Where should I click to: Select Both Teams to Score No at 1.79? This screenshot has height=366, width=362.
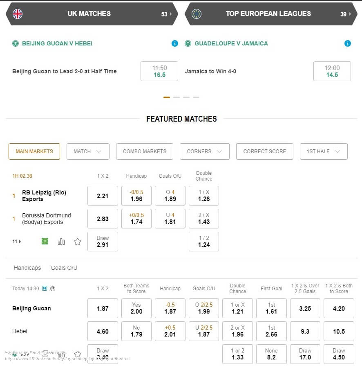pos(136,331)
